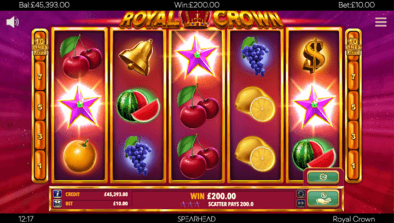This screenshot has height=223, width=394.
Task: Click the green collect hand button
Action: pyautogui.click(x=323, y=198)
